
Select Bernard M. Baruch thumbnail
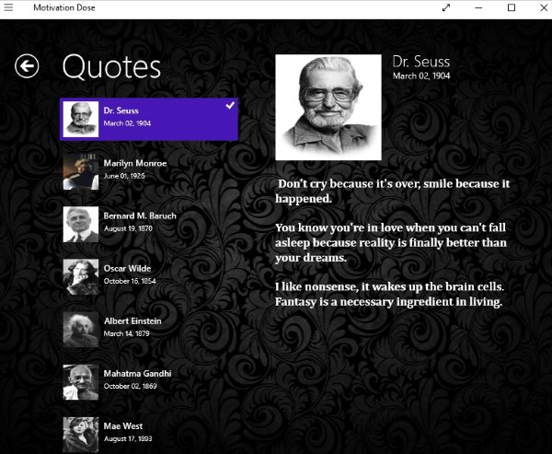[x=81, y=224]
